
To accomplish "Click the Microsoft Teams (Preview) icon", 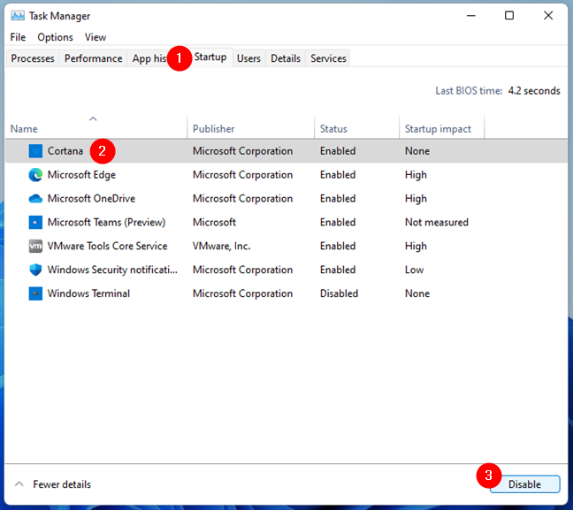I will [x=35, y=222].
